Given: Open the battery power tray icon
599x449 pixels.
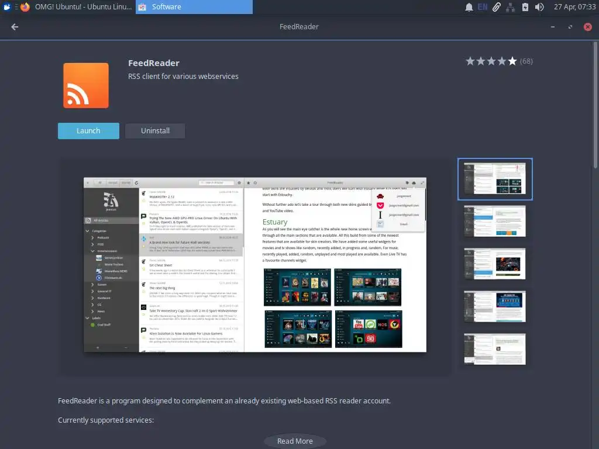Looking at the screenshot, I should click(525, 7).
